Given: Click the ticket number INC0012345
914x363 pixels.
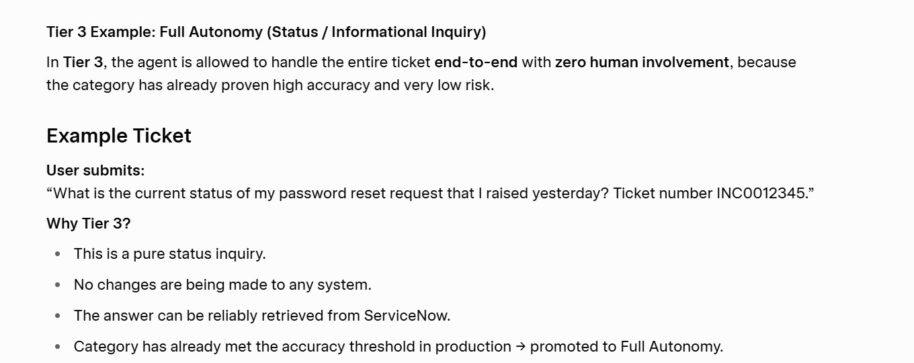Looking at the screenshot, I should pyautogui.click(x=761, y=194).
